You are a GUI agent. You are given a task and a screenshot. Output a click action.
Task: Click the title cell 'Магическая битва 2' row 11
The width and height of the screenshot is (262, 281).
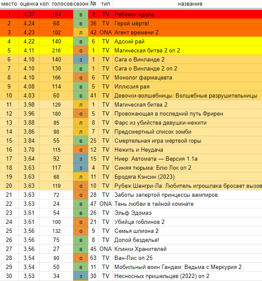tap(187, 105)
